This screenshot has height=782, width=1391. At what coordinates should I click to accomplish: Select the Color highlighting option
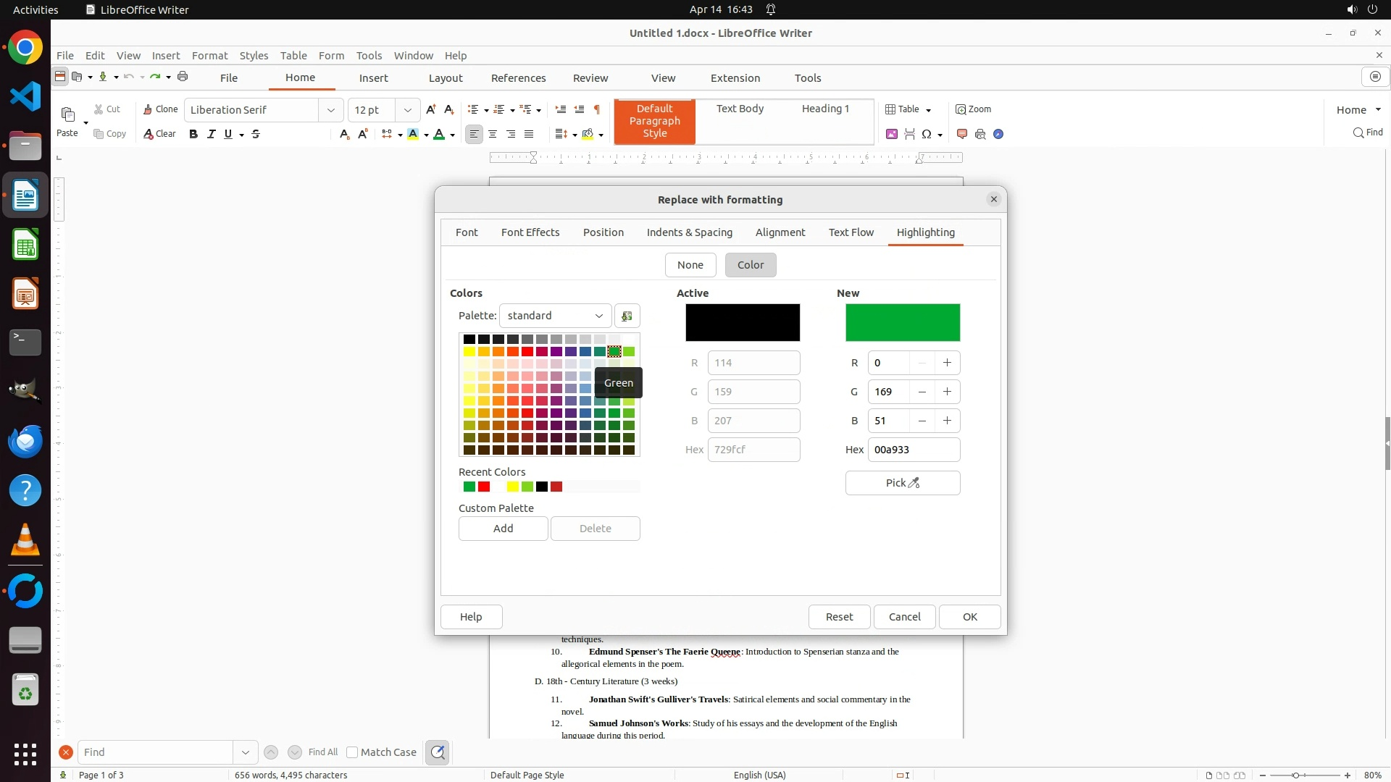pos(750,265)
